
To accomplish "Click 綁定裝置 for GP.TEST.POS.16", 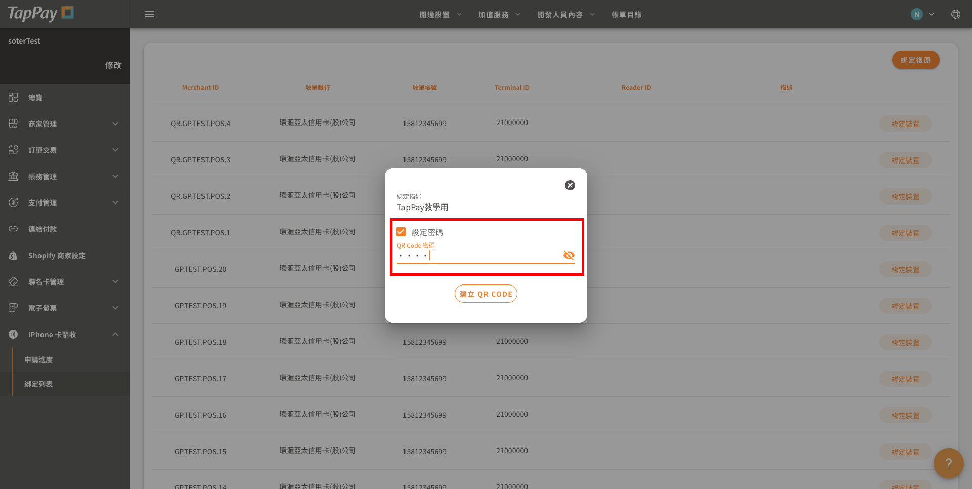I will tap(905, 416).
